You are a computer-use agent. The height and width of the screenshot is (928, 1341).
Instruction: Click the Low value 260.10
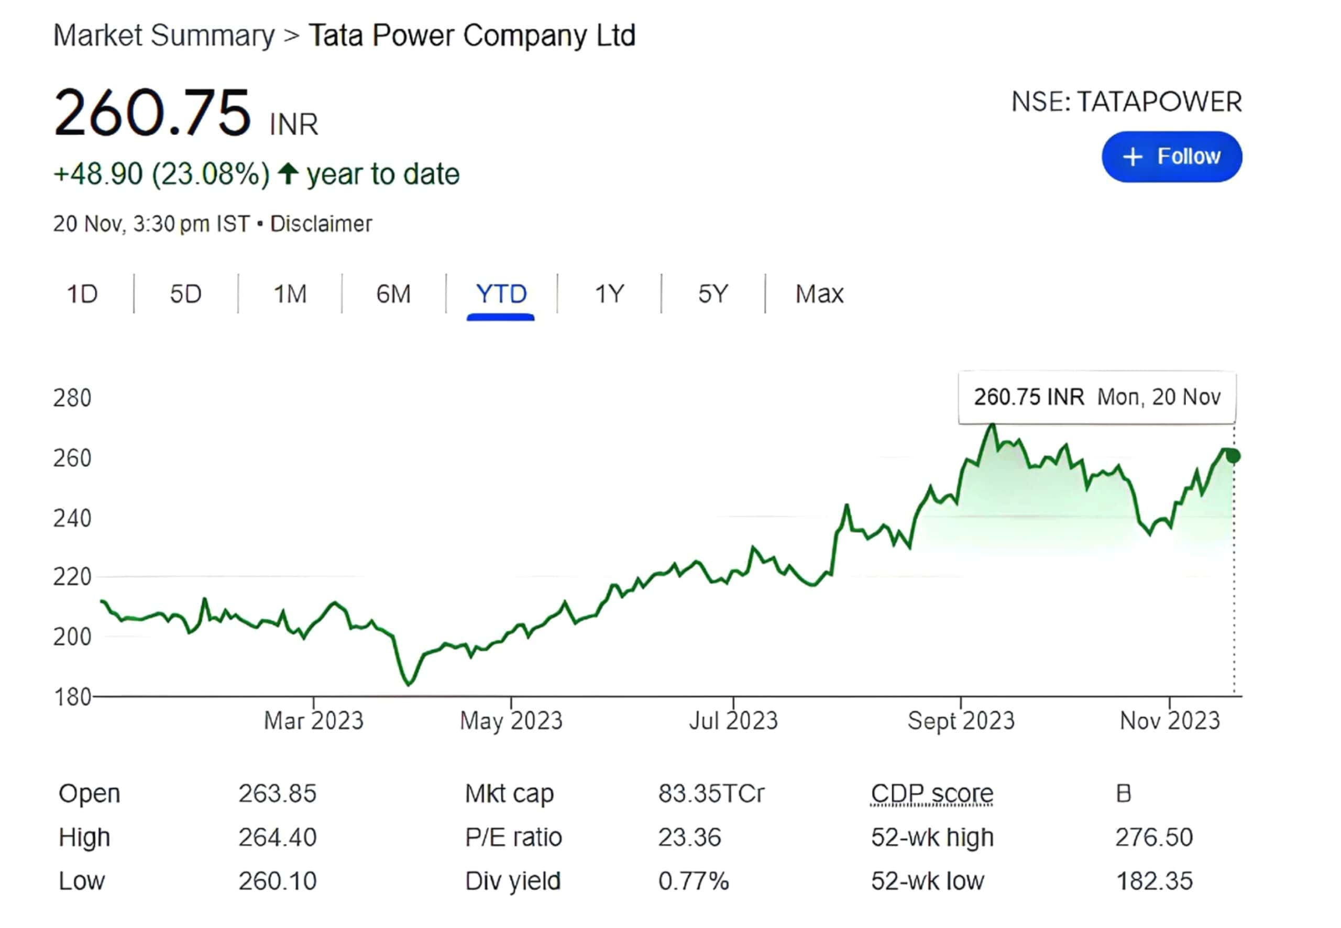point(277,881)
